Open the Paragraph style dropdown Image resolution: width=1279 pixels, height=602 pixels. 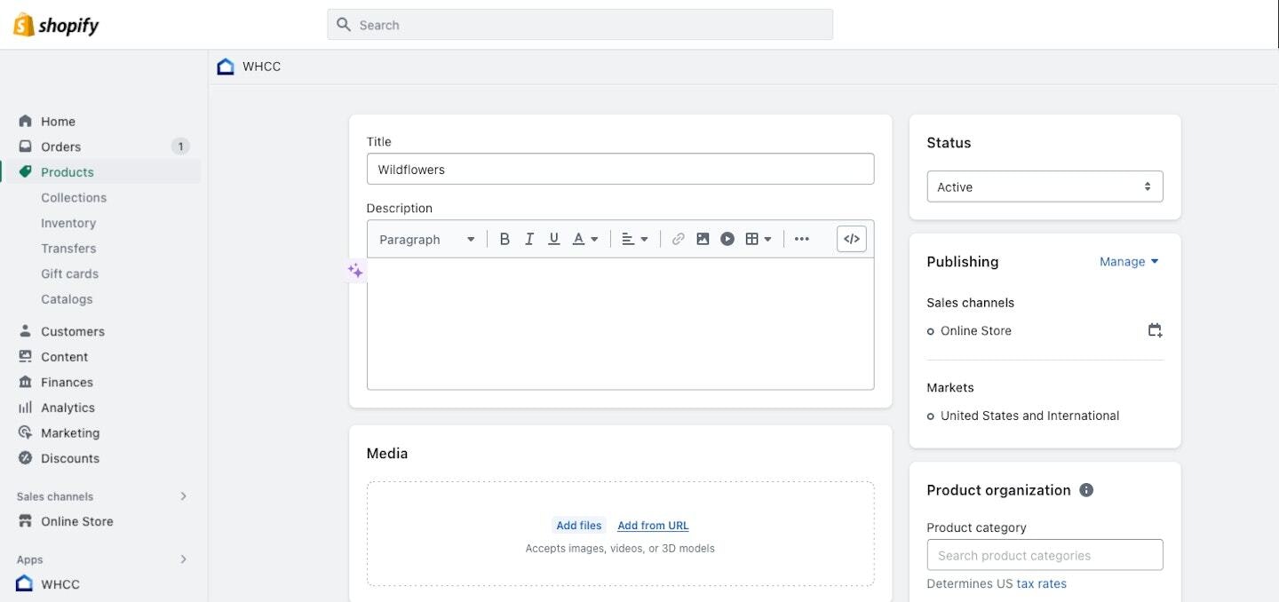425,239
